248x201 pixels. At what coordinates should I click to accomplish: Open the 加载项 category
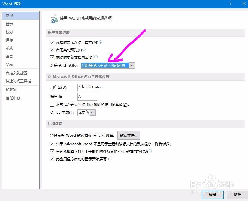21,90
